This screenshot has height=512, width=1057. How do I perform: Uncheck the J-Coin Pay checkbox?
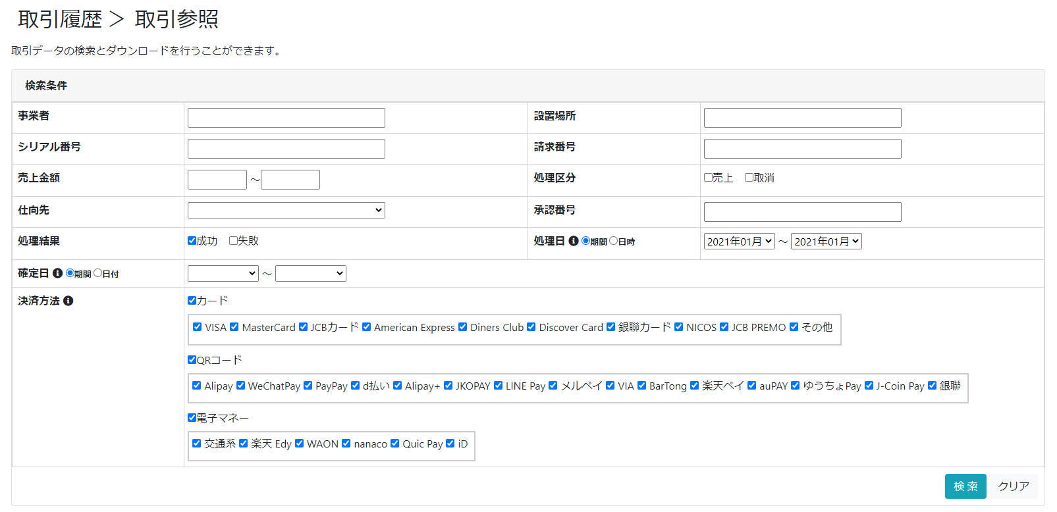869,386
